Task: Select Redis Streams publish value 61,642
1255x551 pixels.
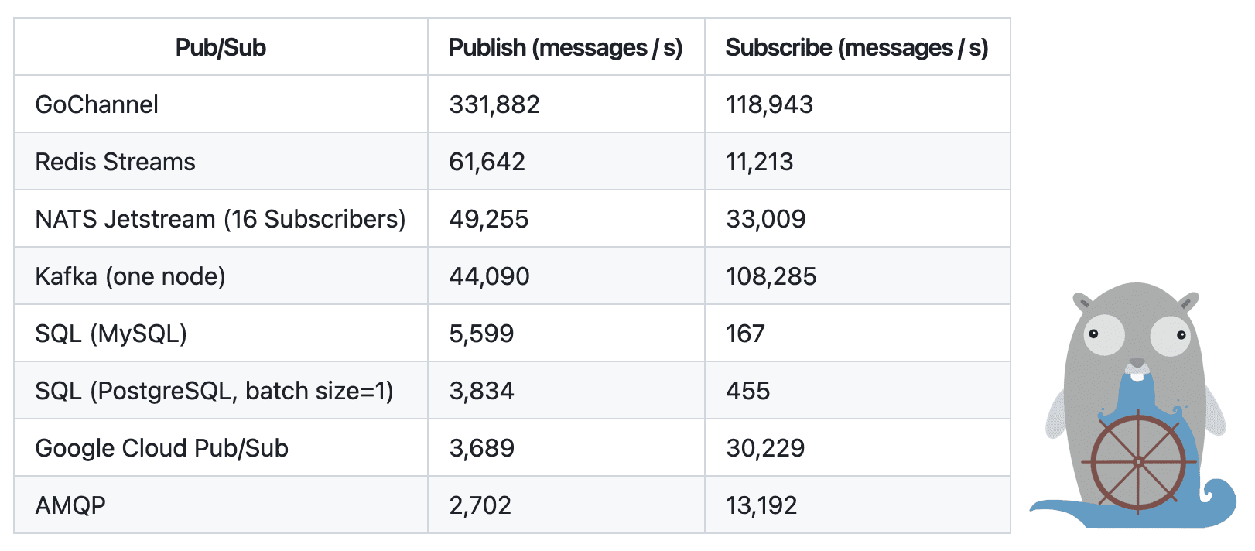Action: [x=487, y=162]
